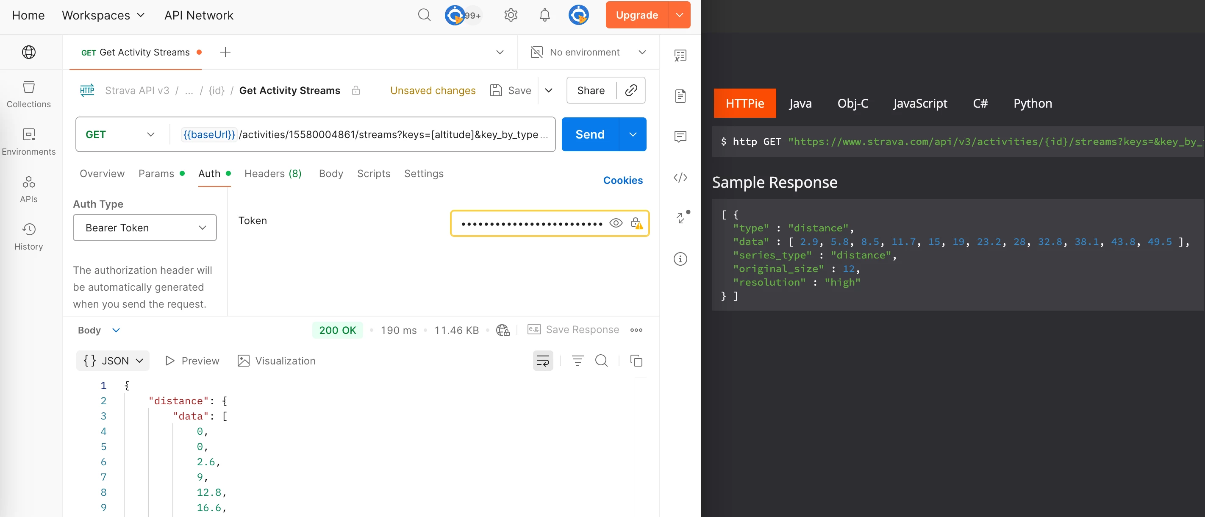Add a new request tab with plus icon
The height and width of the screenshot is (517, 1205).
coord(225,52)
